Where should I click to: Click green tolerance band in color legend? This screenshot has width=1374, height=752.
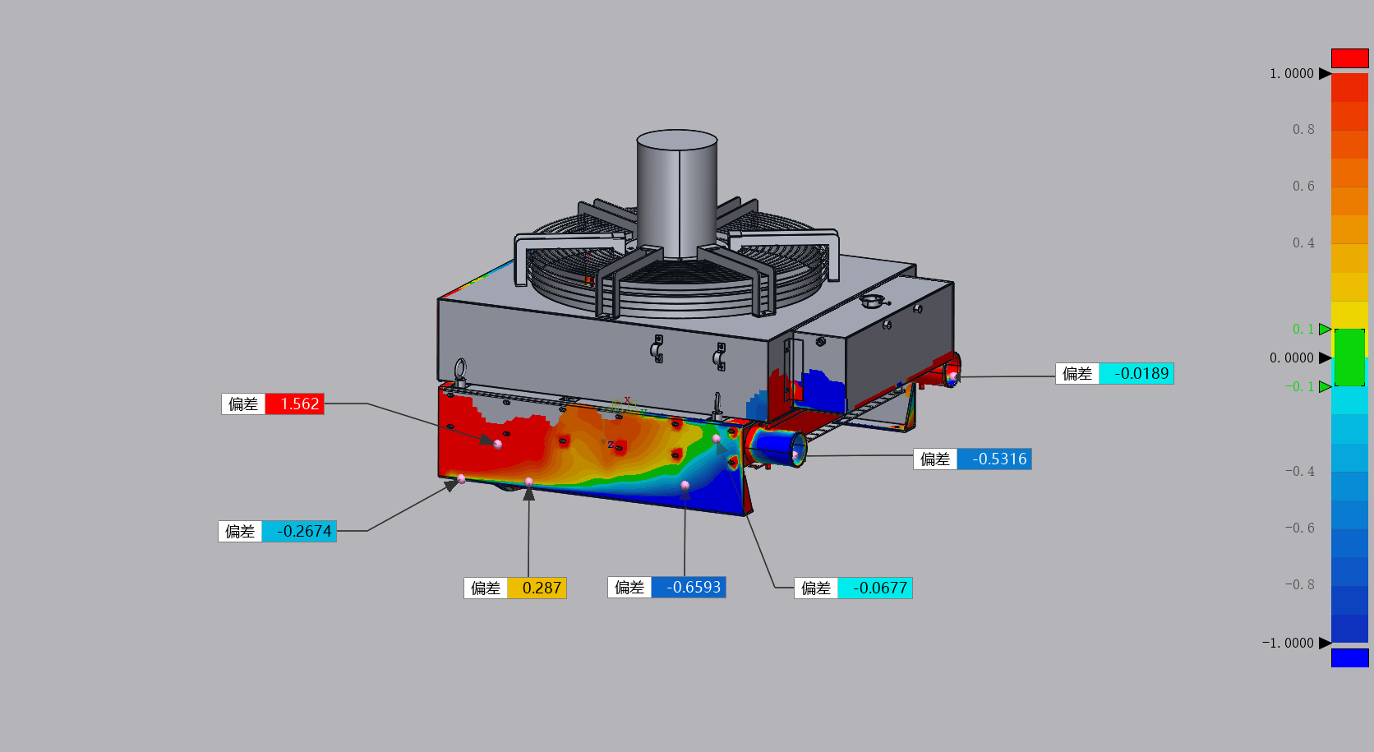(x=1349, y=358)
